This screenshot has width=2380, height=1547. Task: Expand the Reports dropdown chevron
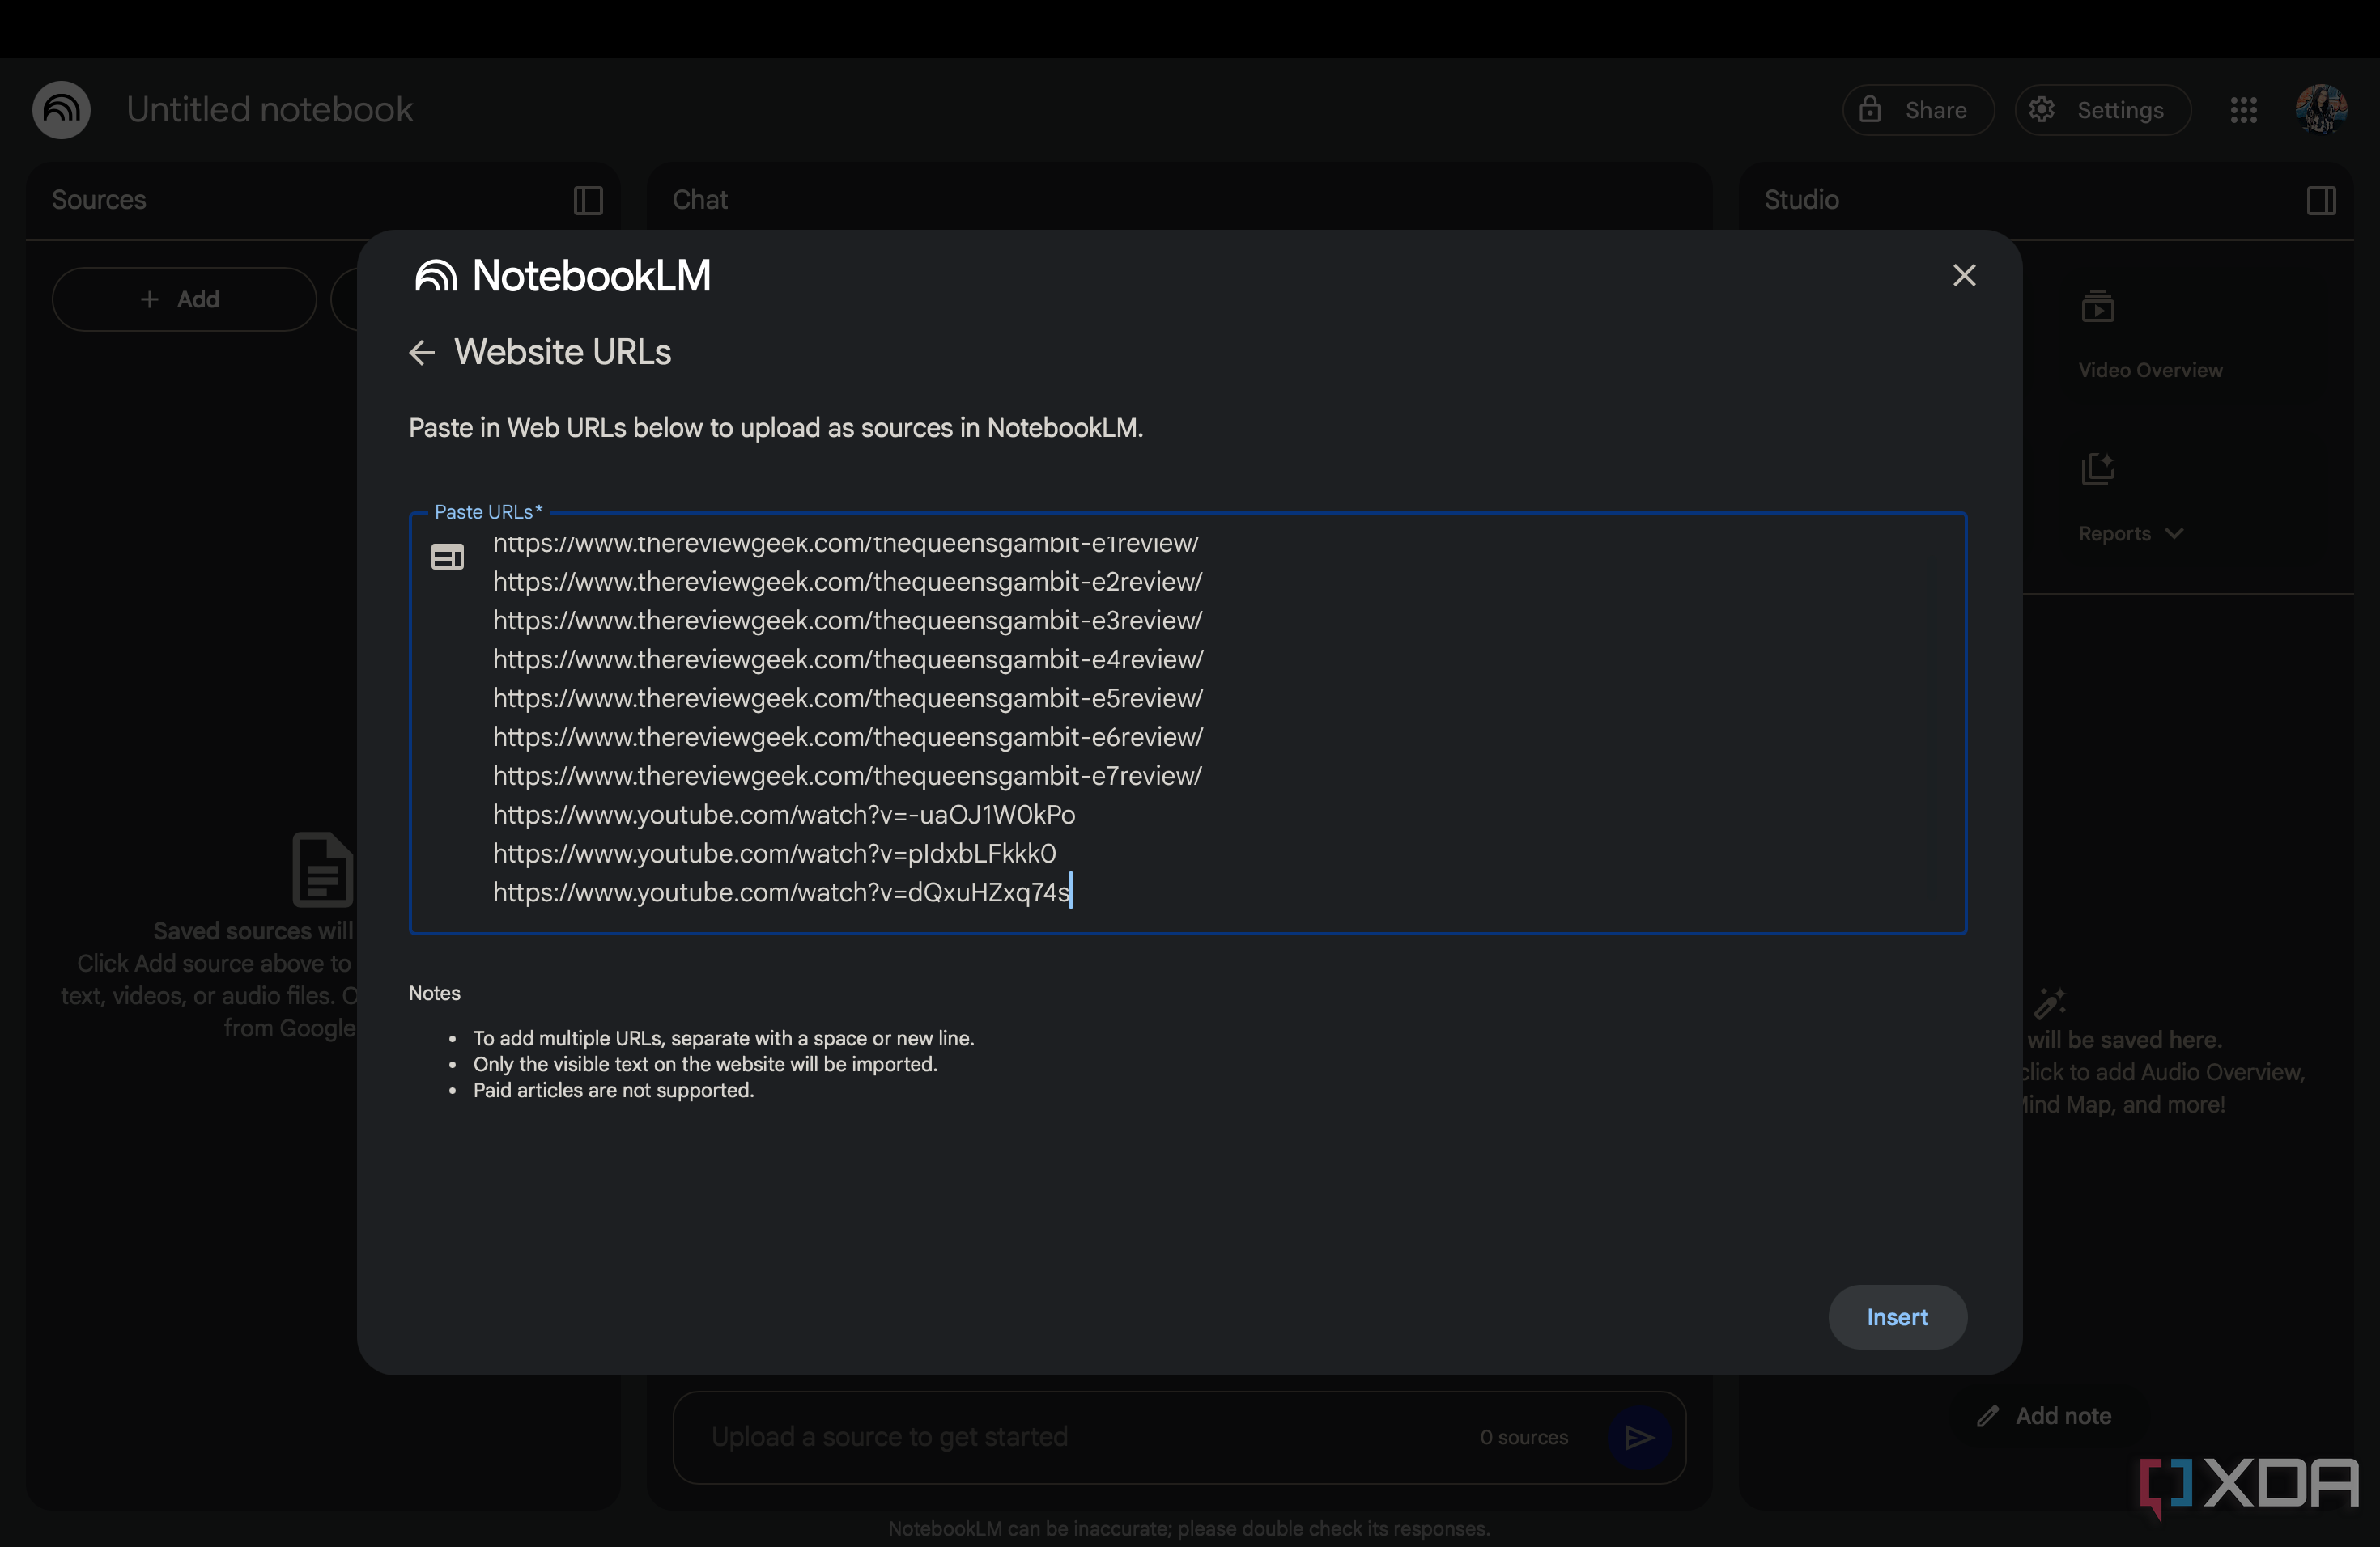2174,534
